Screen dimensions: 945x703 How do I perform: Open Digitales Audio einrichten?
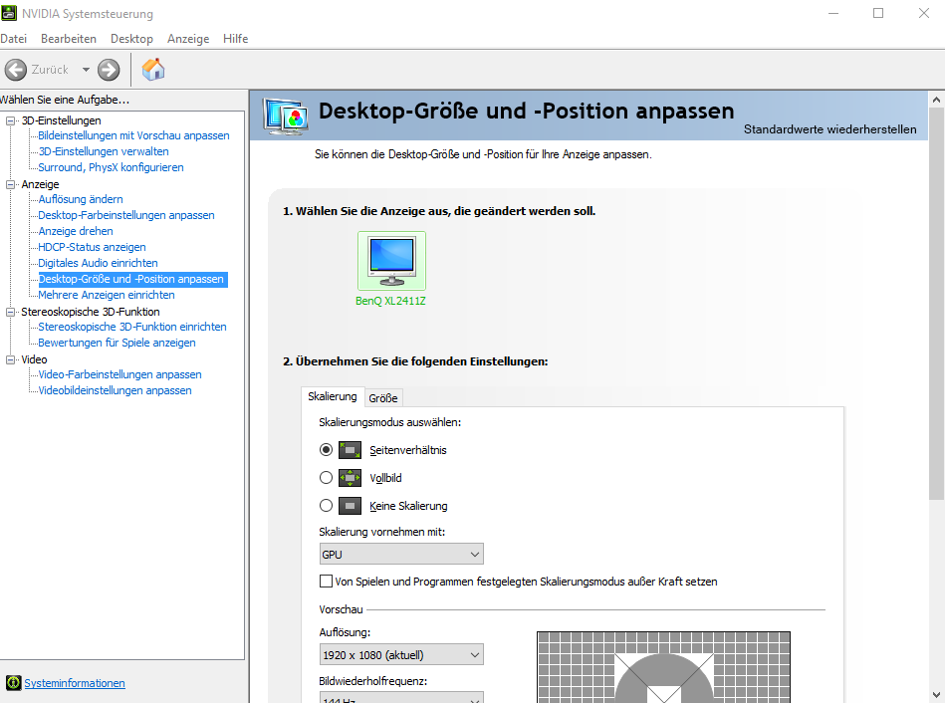(x=99, y=263)
